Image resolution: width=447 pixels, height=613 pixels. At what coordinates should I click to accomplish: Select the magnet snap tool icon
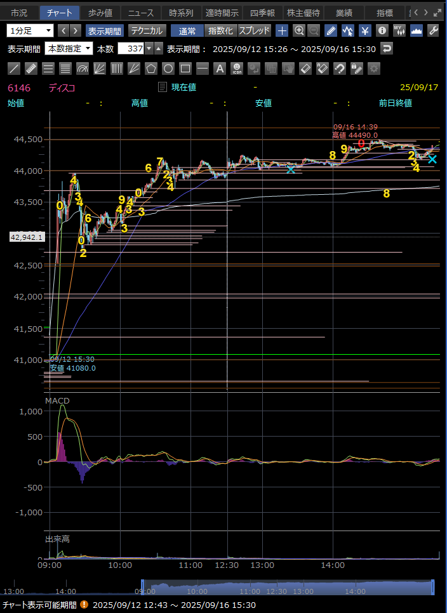click(x=340, y=69)
